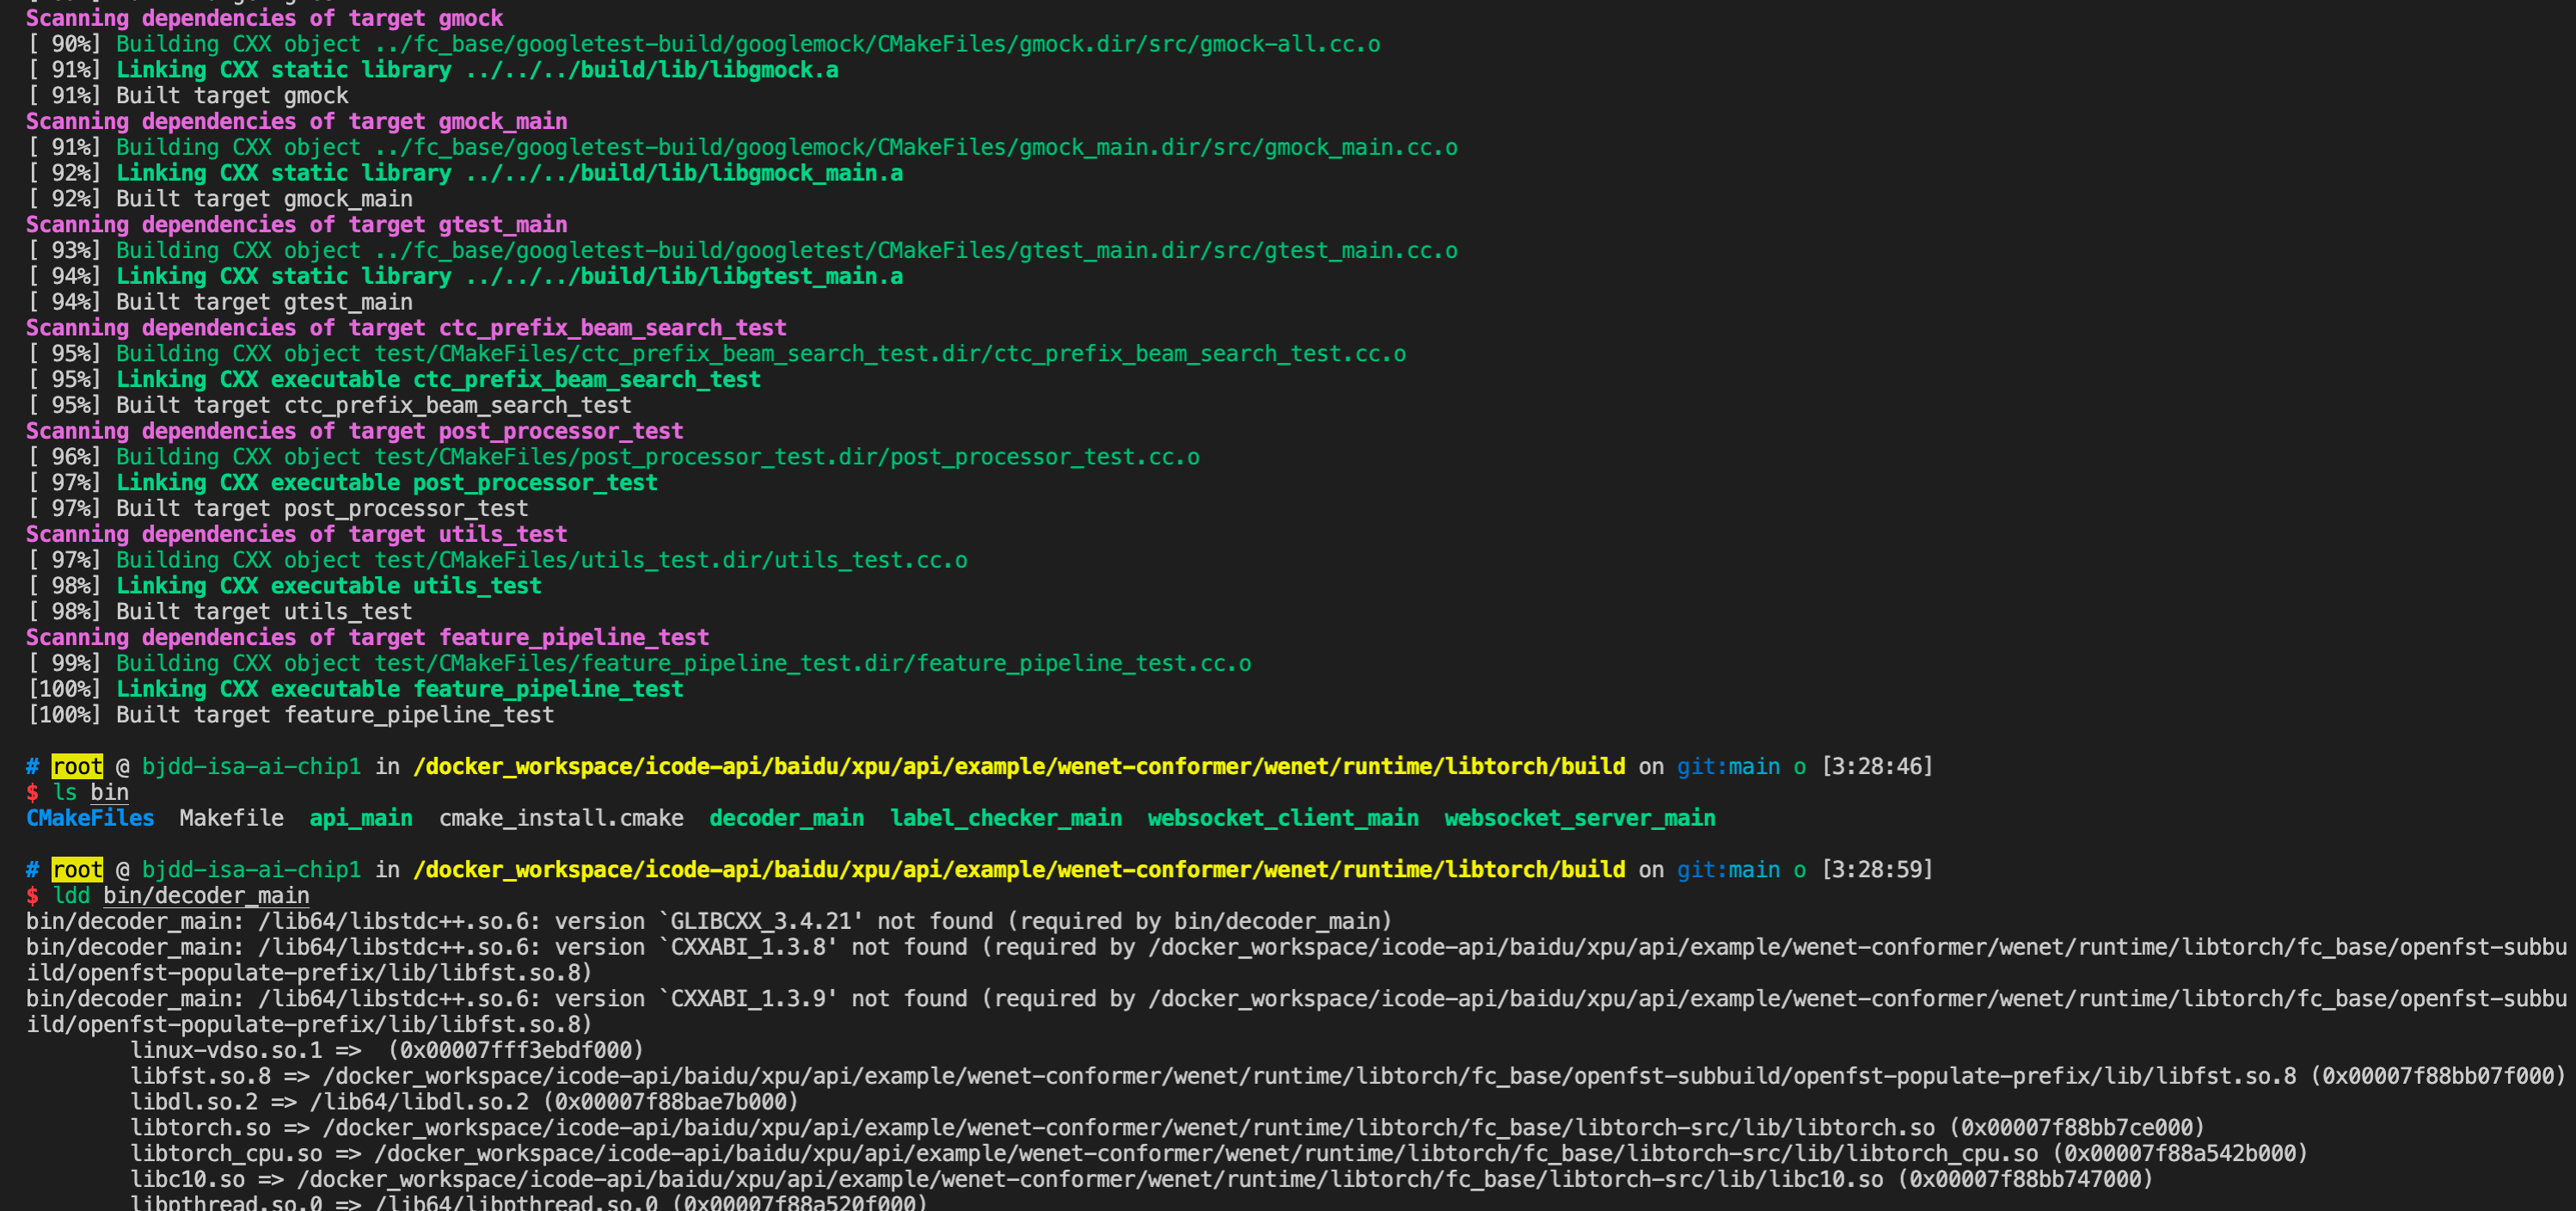Select the api_main executable in listing
This screenshot has height=1211, width=2576.
361,818
